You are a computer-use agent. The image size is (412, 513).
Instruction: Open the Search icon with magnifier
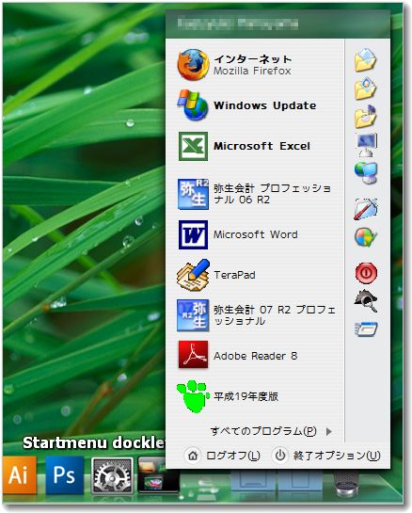click(366, 300)
